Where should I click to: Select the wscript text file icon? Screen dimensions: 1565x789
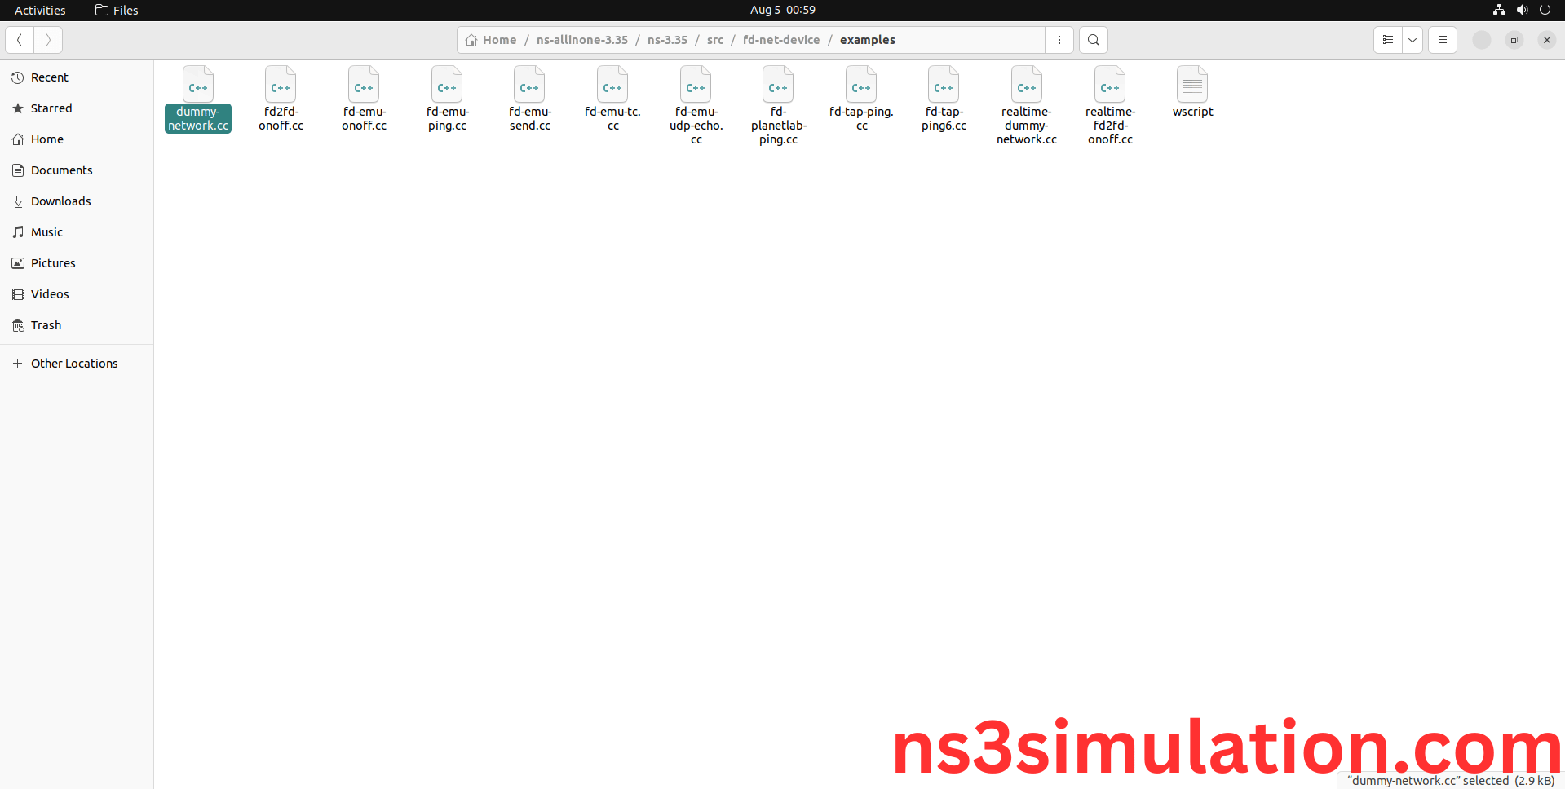coord(1192,86)
